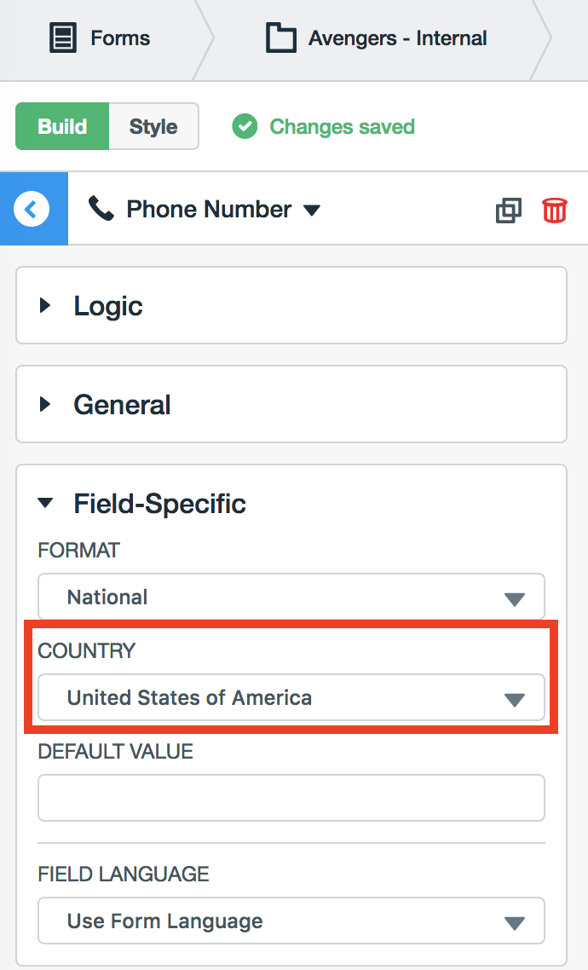Screen dimensions: 588x970
Task: Click the Avengers folder icon
Action: pyautogui.click(x=280, y=38)
